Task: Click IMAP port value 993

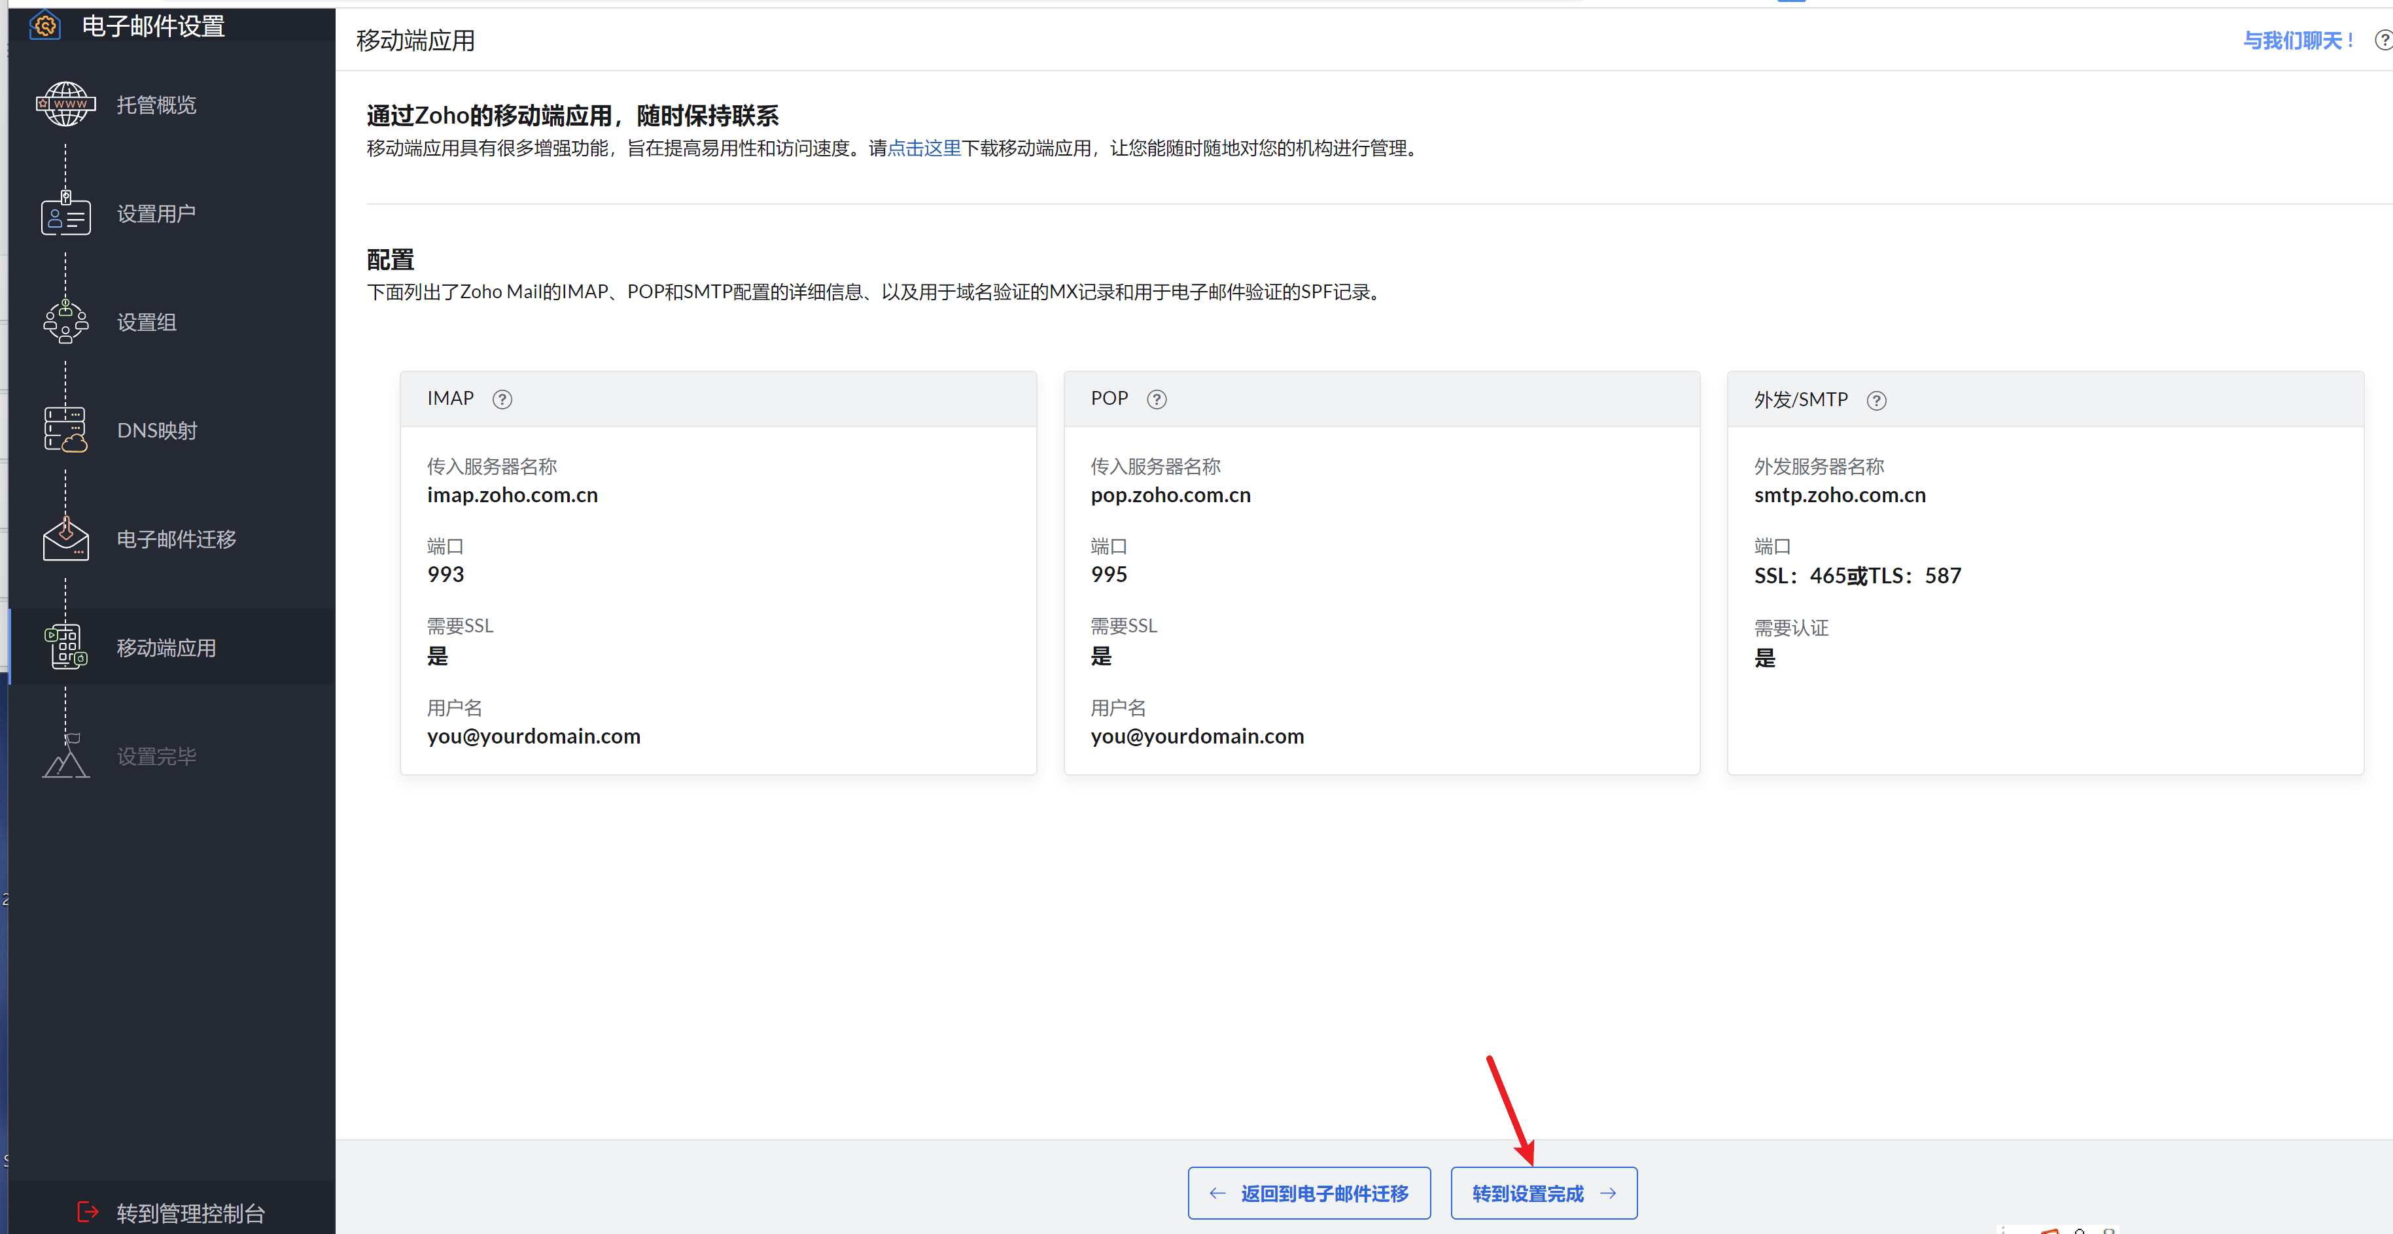Action: click(445, 574)
